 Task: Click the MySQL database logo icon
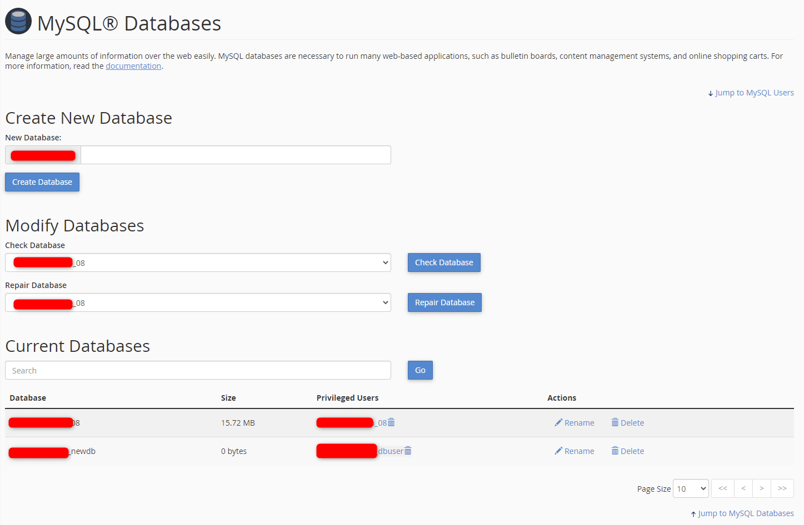pyautogui.click(x=18, y=21)
